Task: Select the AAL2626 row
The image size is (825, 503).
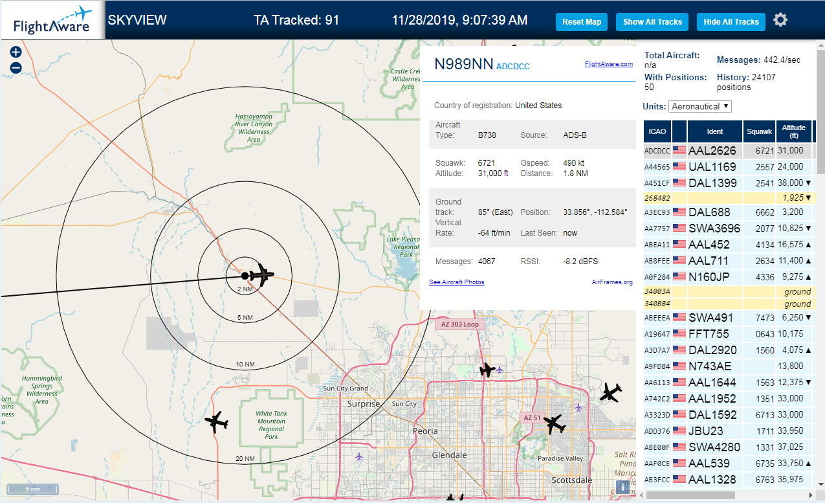Action: [x=728, y=151]
